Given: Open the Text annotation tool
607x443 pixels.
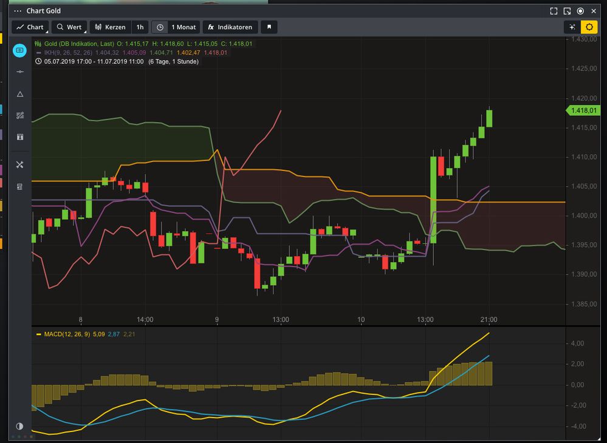Looking at the screenshot, I should [19, 137].
